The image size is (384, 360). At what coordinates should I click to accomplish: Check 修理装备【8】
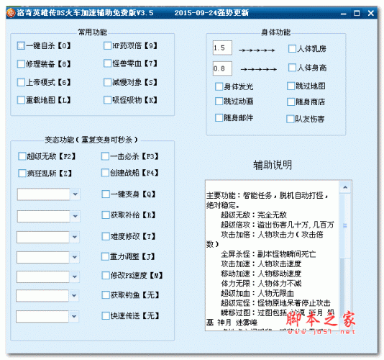click(21, 64)
